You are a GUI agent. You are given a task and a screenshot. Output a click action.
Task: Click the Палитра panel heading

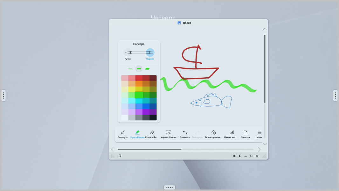point(139,44)
